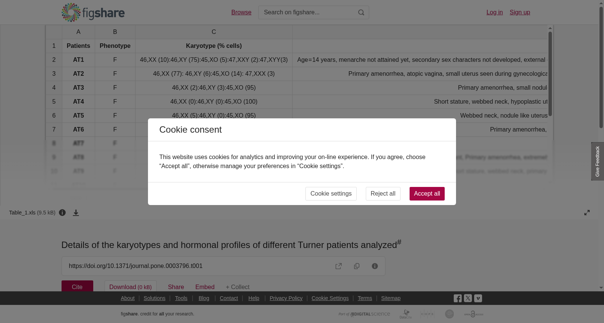Reject all cookies

(x=383, y=194)
